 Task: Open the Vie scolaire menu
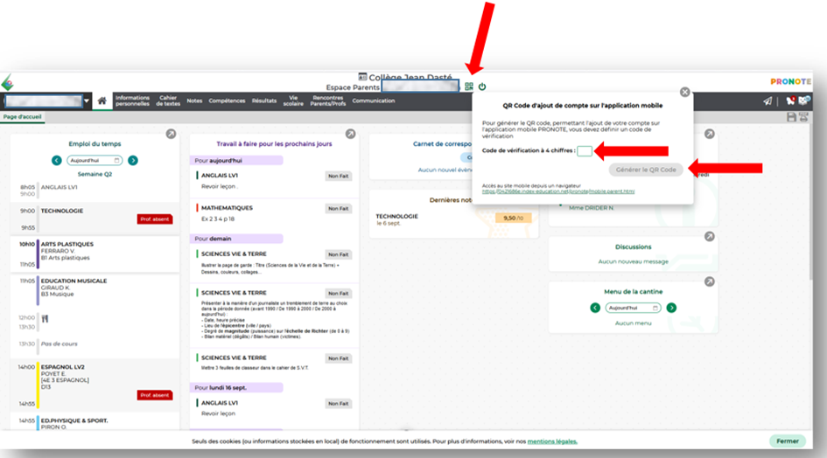(295, 101)
